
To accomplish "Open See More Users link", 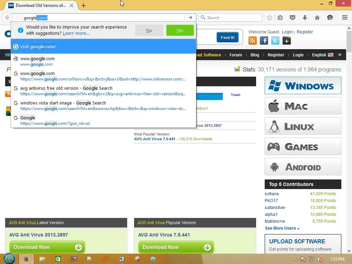I will pos(282,228).
